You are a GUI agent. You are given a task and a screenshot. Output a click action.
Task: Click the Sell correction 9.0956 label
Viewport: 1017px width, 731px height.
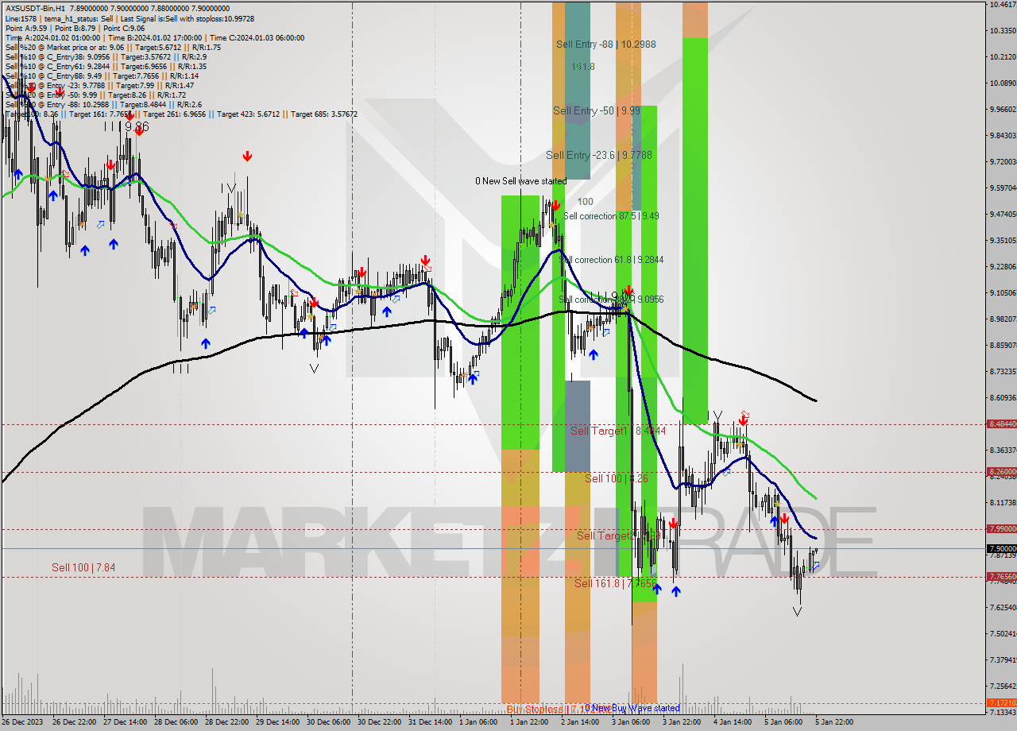[x=611, y=300]
